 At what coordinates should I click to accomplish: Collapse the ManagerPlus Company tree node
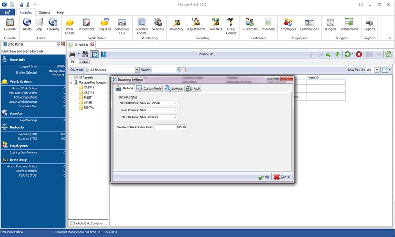pyautogui.click(x=71, y=82)
